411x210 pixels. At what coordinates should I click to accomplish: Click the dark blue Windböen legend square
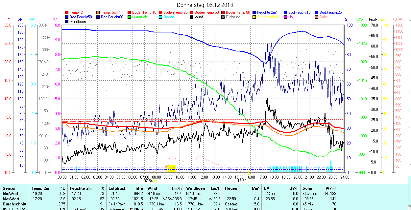pyautogui.click(x=67, y=22)
